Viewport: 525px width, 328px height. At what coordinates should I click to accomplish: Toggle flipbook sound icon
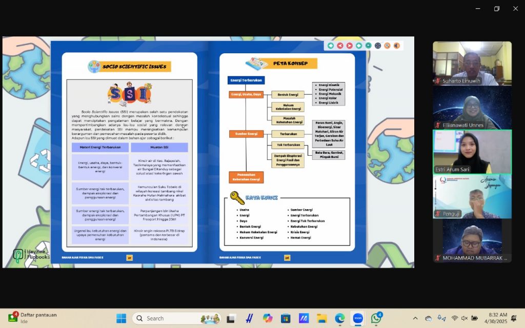(396, 46)
